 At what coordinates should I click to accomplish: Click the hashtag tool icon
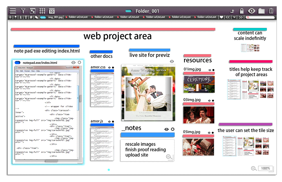click(x=31, y=17)
